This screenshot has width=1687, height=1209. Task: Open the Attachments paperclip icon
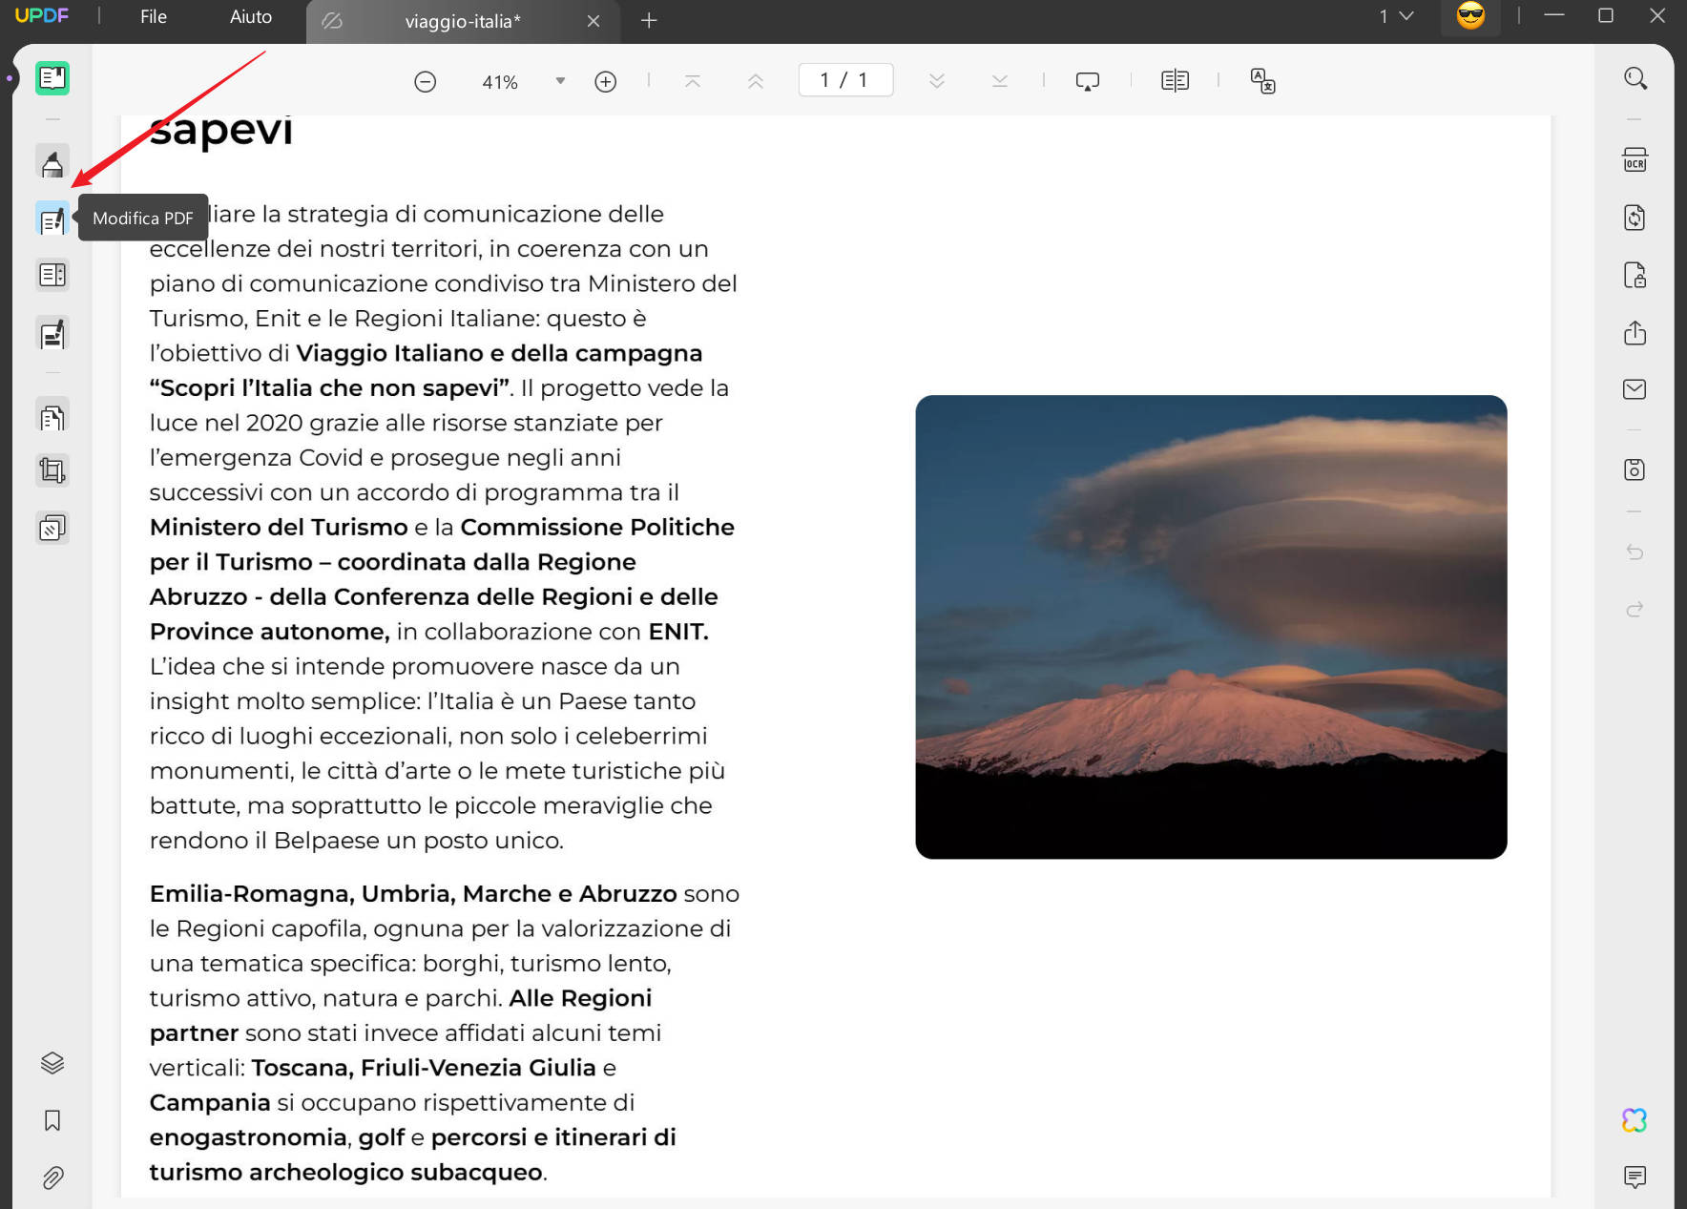(52, 1178)
